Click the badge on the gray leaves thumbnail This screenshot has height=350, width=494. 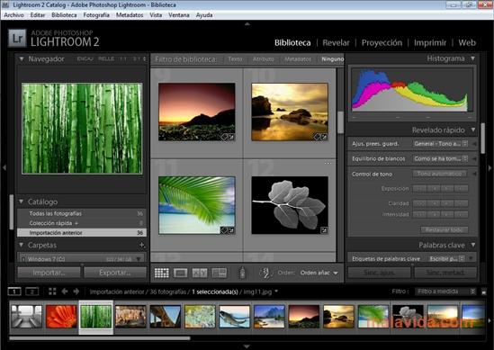[324, 230]
